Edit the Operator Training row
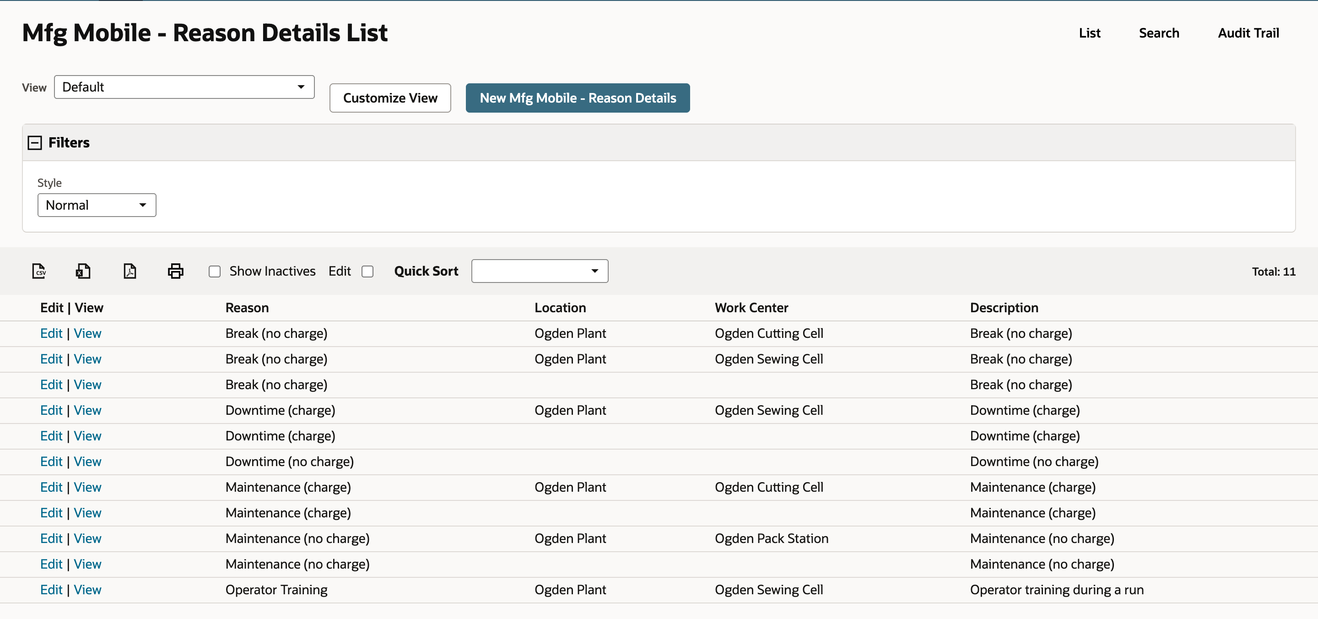The height and width of the screenshot is (619, 1318). point(51,589)
